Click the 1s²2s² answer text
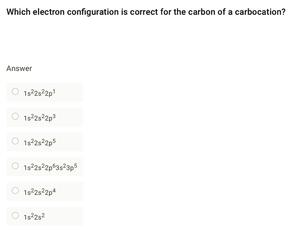Image resolution: width=301 pixels, height=242 pixels. 34,216
